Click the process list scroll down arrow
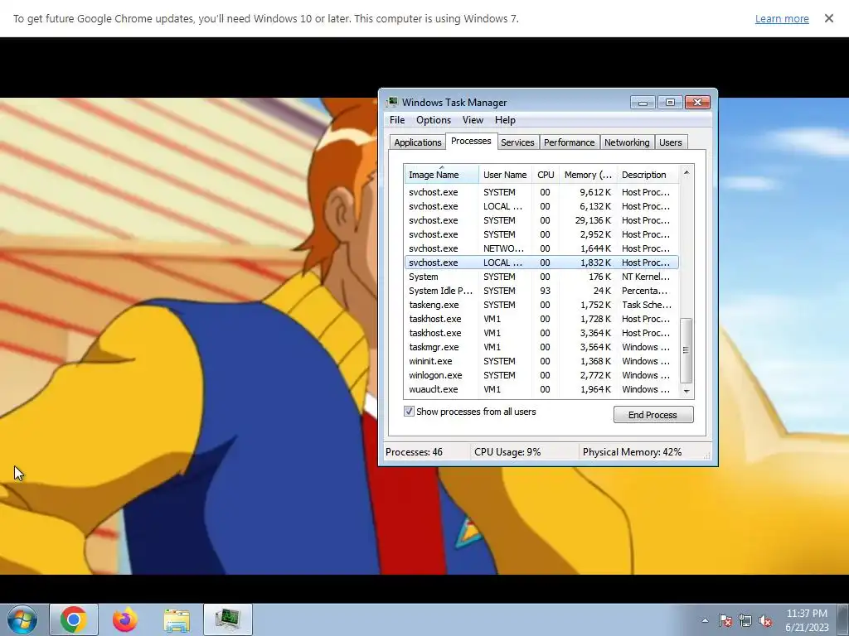 click(686, 391)
